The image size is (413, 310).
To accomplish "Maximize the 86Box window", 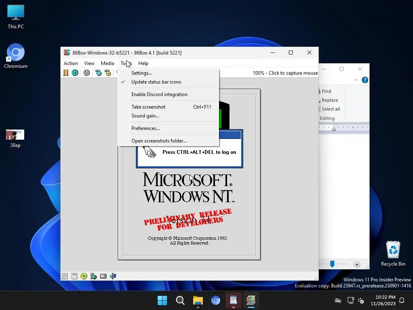I will pos(291,52).
